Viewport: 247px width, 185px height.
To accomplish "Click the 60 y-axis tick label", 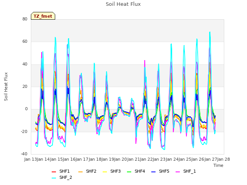I will tap(25, 42).
